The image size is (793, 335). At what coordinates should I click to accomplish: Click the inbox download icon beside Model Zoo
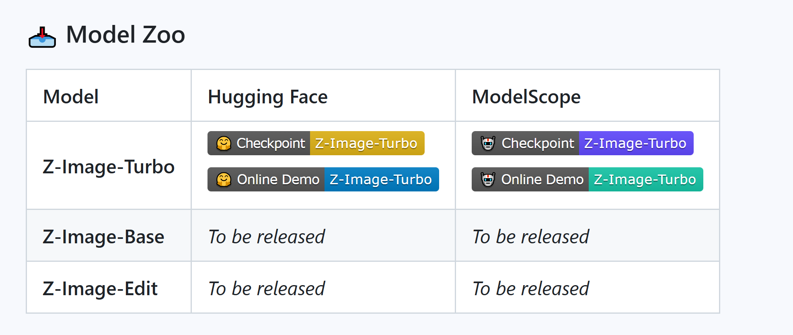(x=42, y=37)
